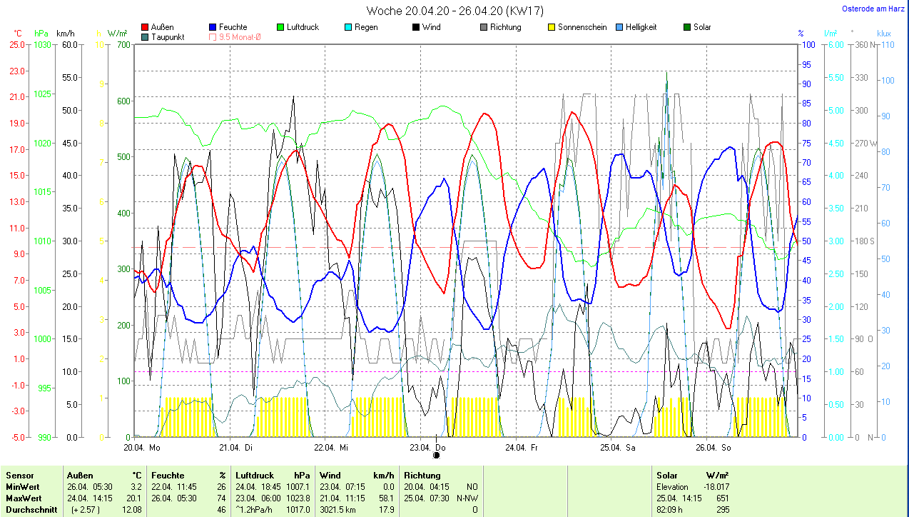909x517 pixels.
Task: Click the Sensor column header
Action: [x=21, y=475]
